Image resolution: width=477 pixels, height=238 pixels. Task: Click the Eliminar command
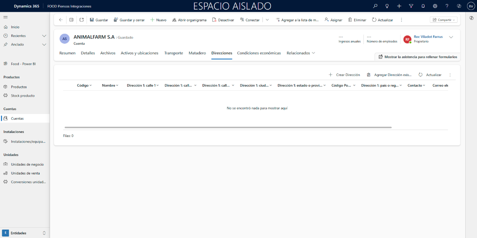pos(357,20)
